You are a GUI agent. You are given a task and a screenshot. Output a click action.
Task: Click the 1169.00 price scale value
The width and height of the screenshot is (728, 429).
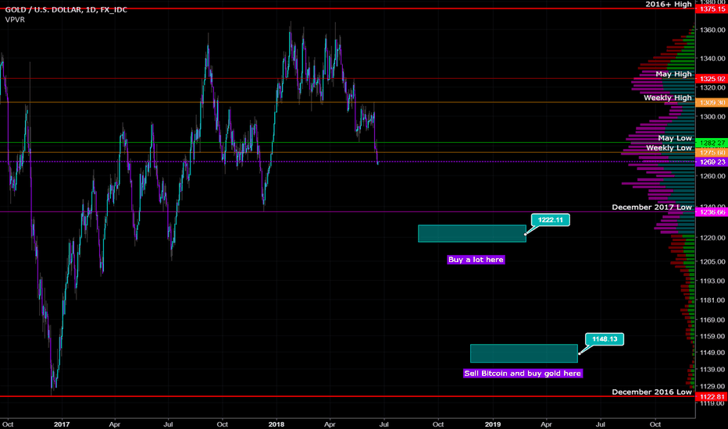[x=712, y=320]
